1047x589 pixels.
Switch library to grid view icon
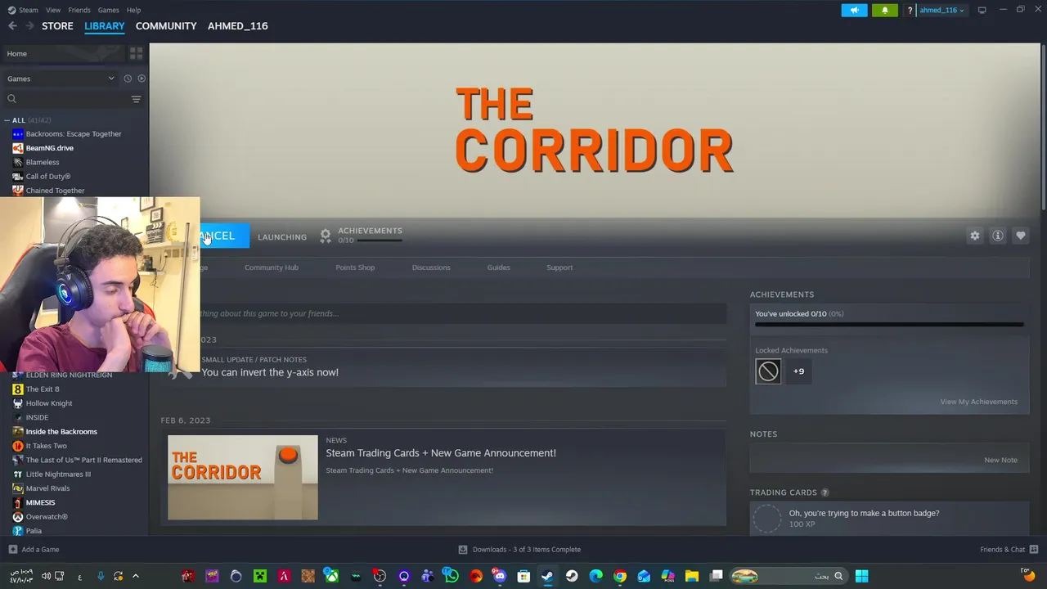coord(136,53)
